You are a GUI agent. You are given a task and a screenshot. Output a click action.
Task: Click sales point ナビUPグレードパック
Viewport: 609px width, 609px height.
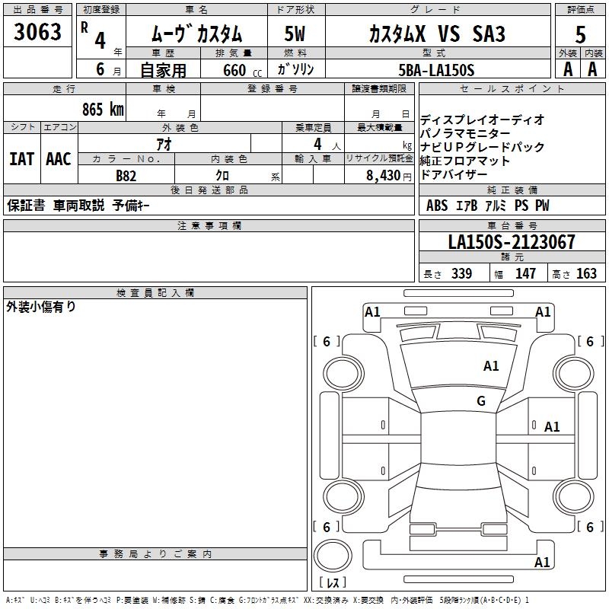[x=483, y=147]
